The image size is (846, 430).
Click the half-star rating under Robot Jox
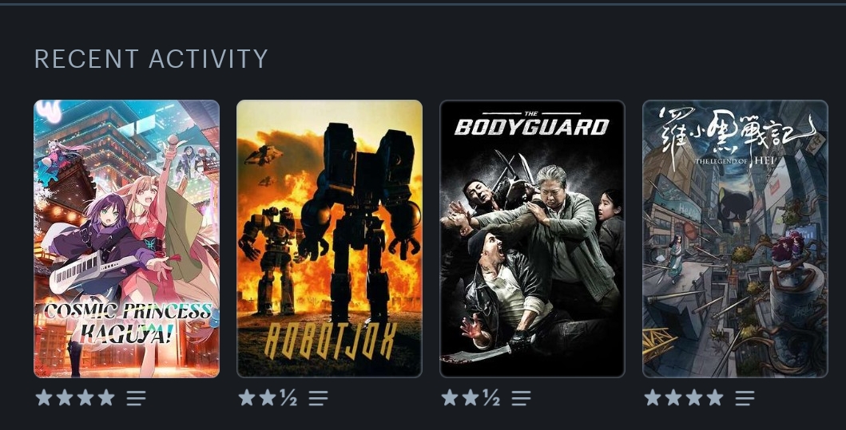click(288, 398)
